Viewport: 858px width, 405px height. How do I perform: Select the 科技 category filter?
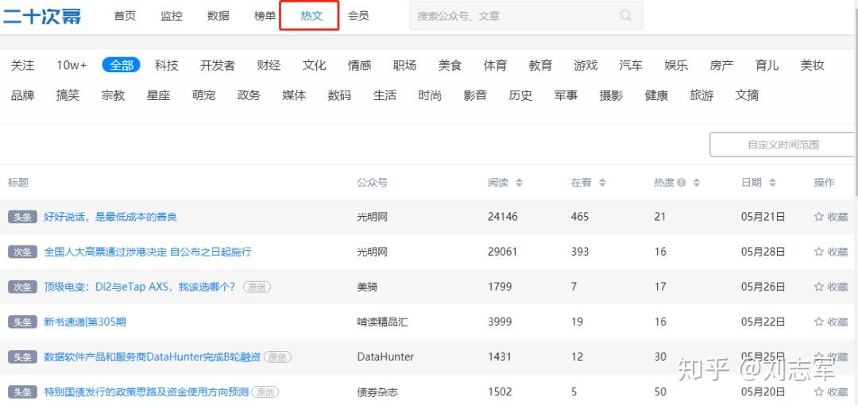pyautogui.click(x=166, y=65)
